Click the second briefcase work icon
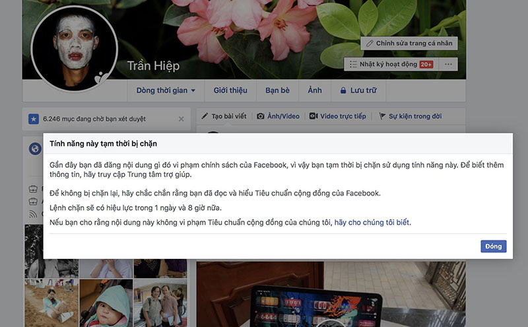Screen dimensions: 528x327 (x=33, y=201)
